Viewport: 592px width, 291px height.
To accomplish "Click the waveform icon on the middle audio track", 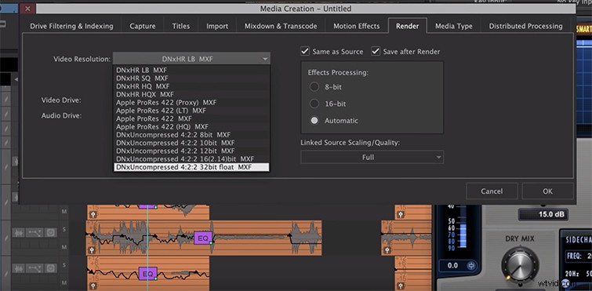I will click(19, 232).
